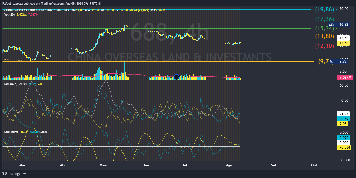
Task: Click the '40,00' DMI axis value
Action: [x=344, y=100]
